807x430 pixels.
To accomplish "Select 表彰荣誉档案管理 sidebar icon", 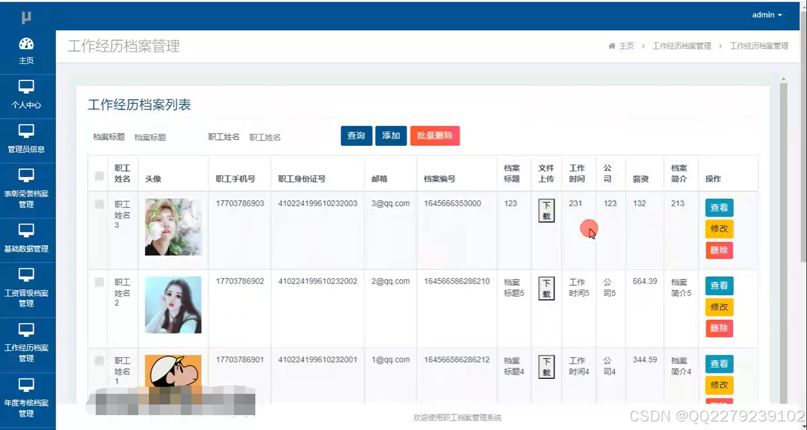I will coord(26,175).
